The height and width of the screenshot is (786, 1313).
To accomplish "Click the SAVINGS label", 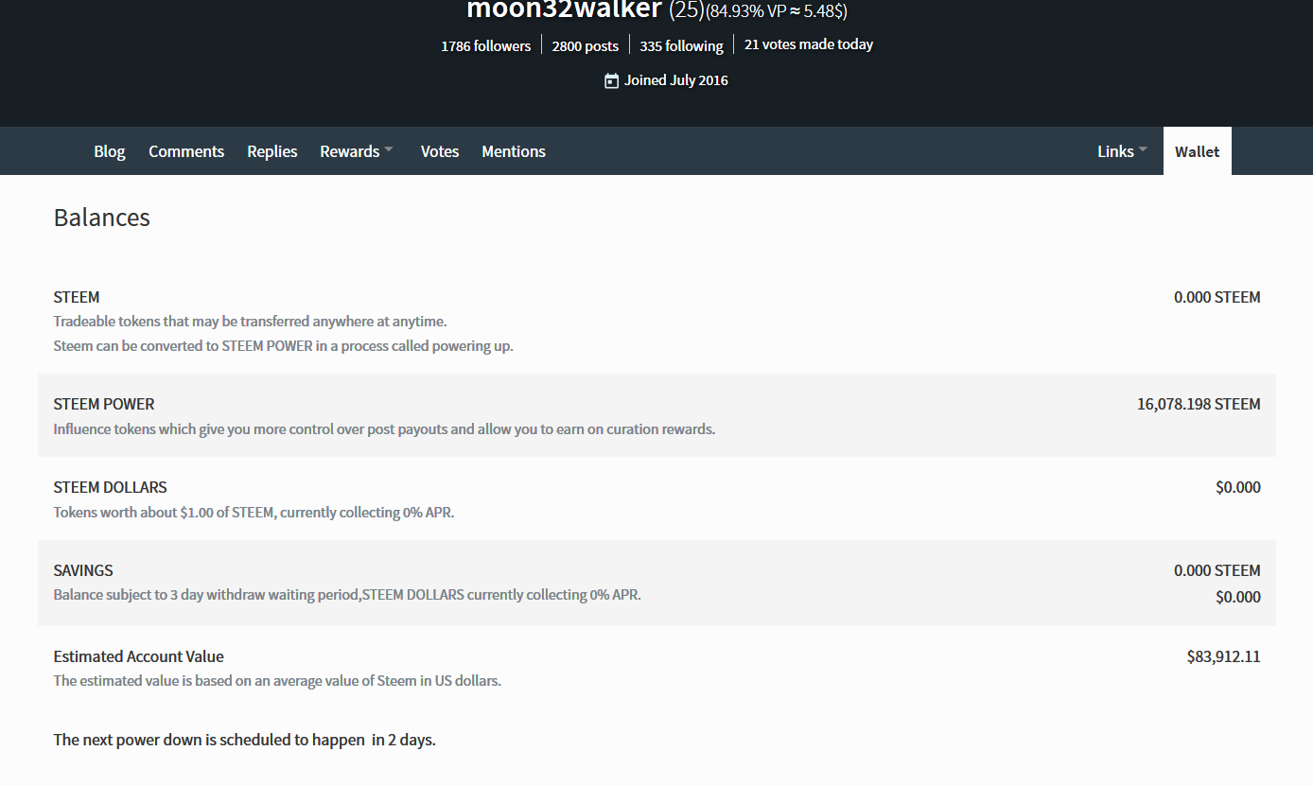I will click(83, 570).
